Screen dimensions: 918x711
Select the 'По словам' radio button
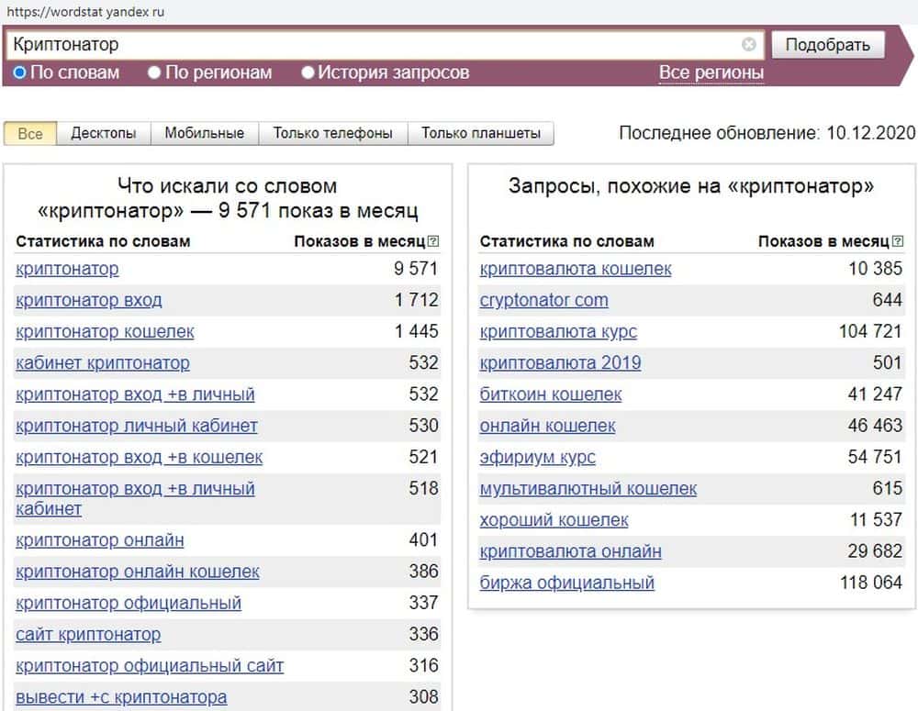click(20, 72)
